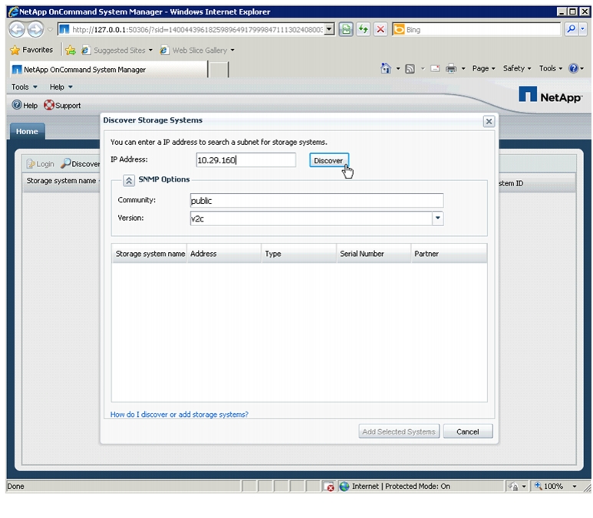Sort by Serial Number column header
593x518 pixels.
[374, 254]
